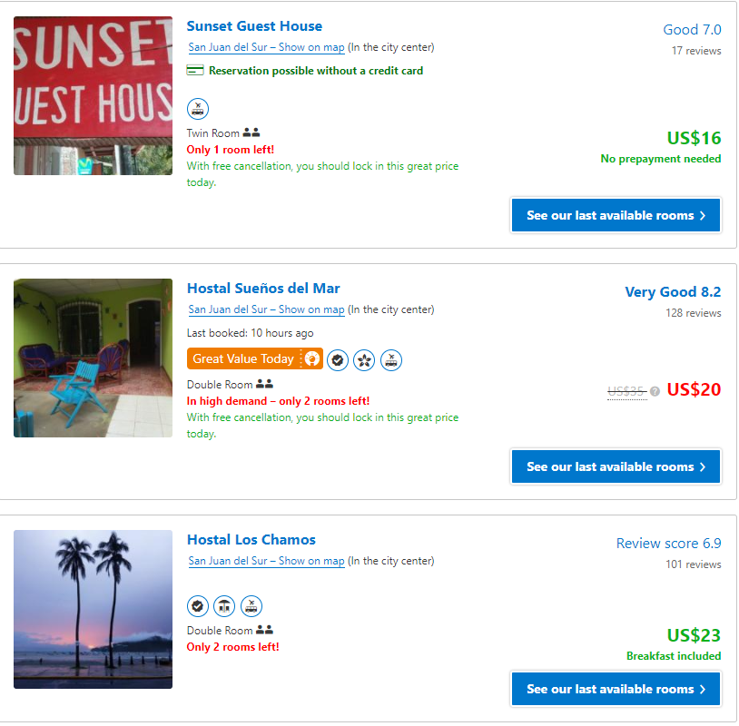
Task: Show Hostal Los Chamos location on map
Action: (x=266, y=561)
